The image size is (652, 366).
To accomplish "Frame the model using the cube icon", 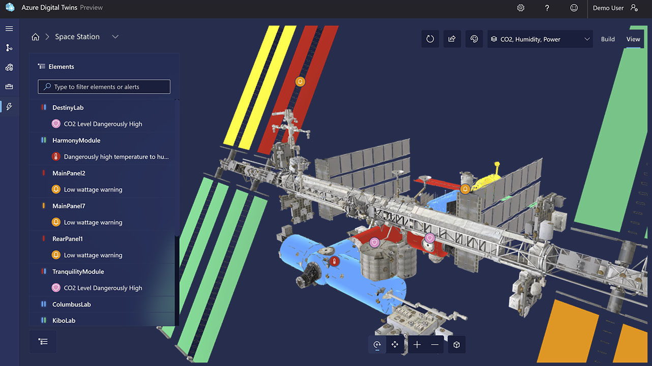I will coord(456,344).
